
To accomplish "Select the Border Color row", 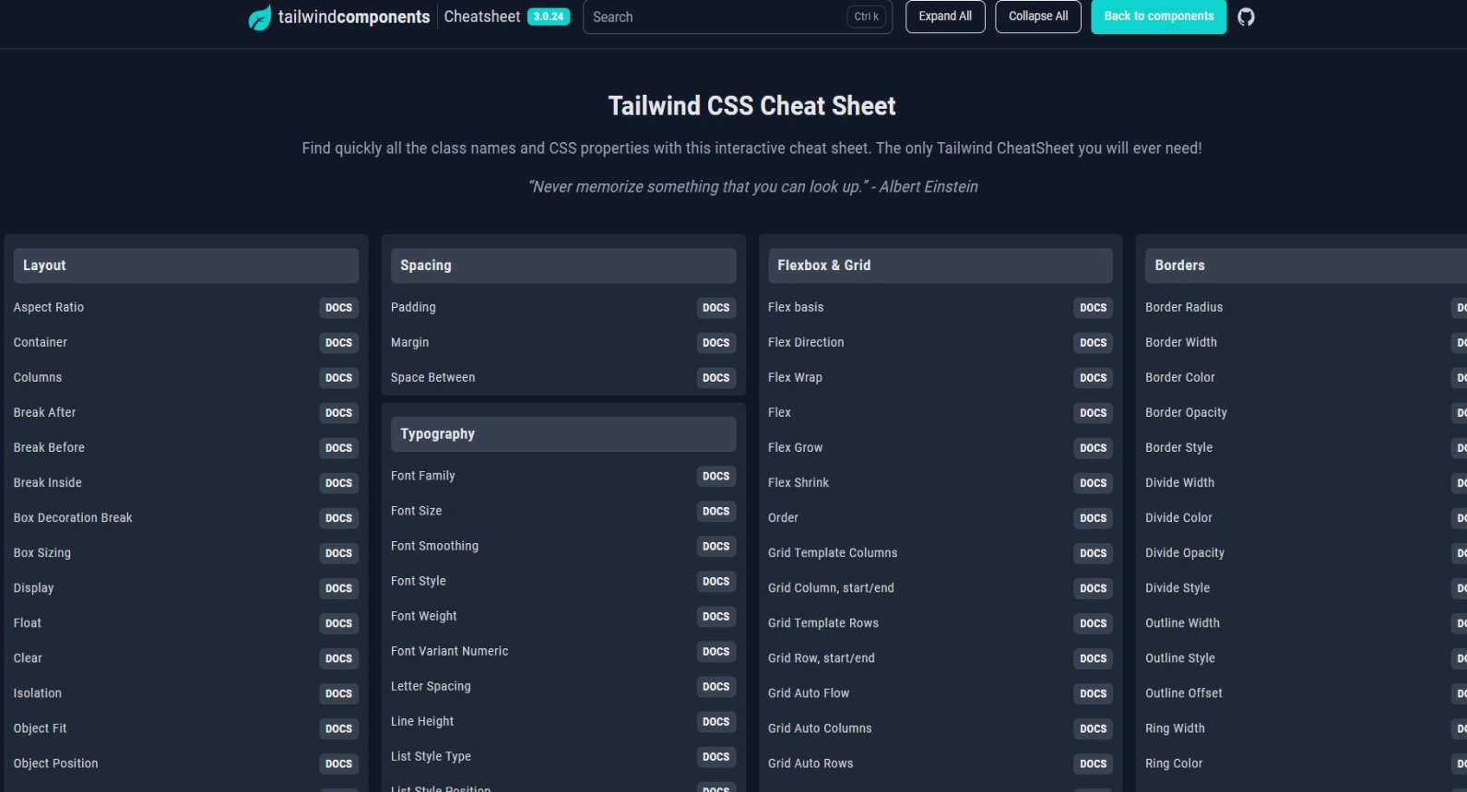I will pos(1306,378).
